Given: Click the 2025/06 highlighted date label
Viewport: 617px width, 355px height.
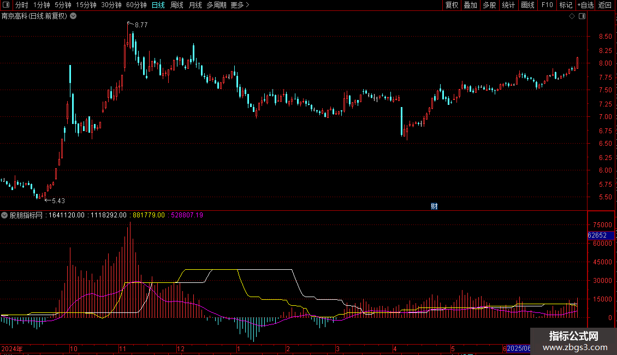Looking at the screenshot, I should (518, 348).
